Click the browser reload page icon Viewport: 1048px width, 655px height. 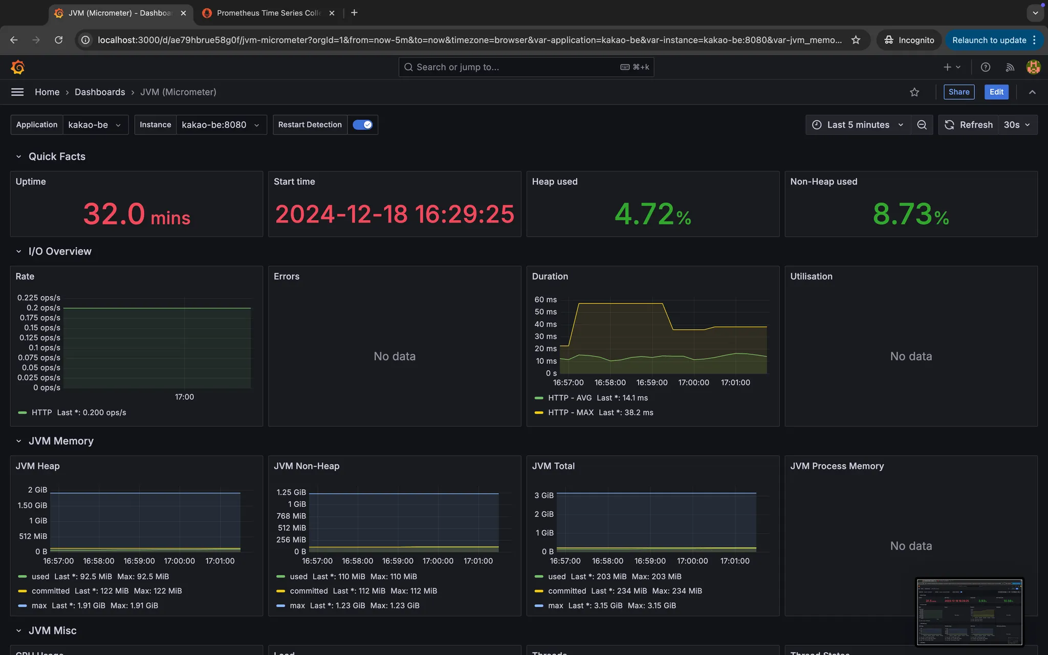pyautogui.click(x=58, y=40)
